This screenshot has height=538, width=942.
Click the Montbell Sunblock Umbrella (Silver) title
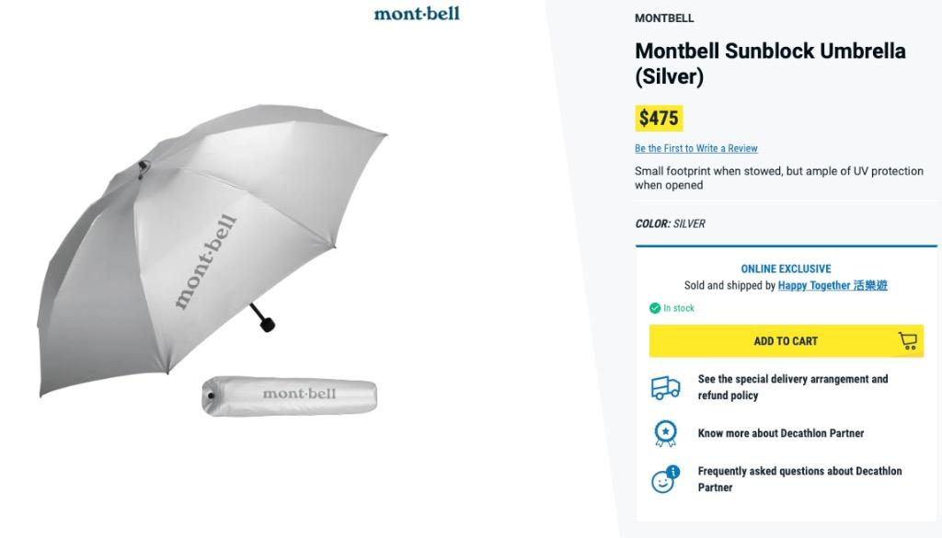pos(770,63)
